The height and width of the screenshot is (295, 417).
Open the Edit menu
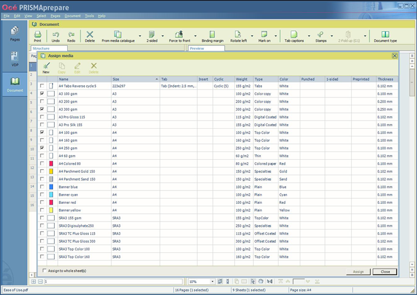coord(17,16)
